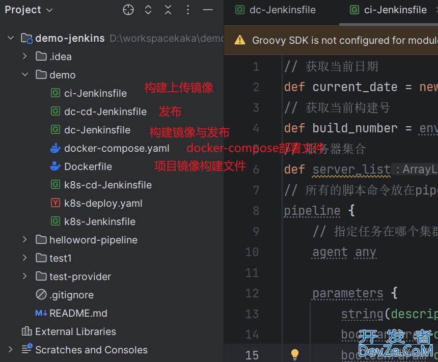Screen dimensions: 438x362
Task: Select k8s-cd-Jenkinsfile in the tree
Action: (x=108, y=185)
